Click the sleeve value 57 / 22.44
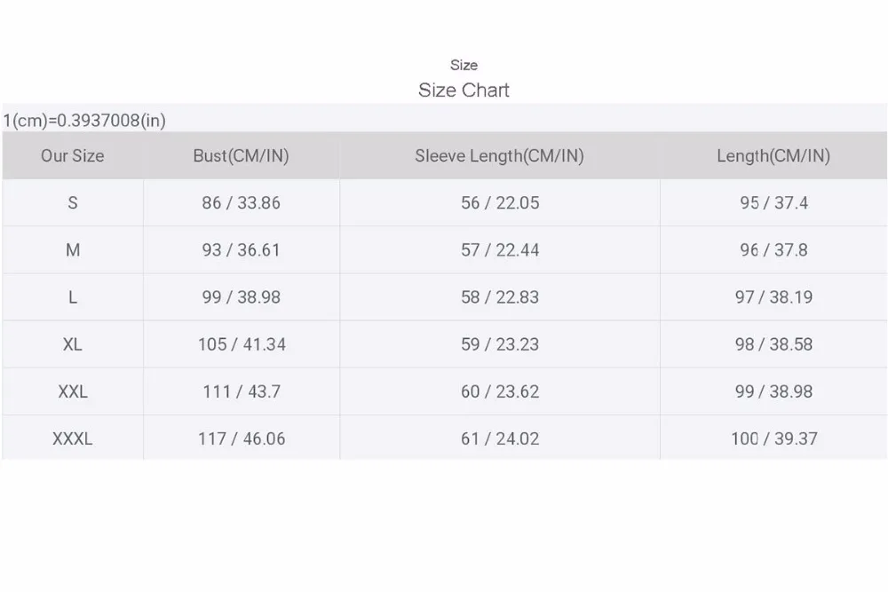This screenshot has width=888, height=592. (x=499, y=249)
